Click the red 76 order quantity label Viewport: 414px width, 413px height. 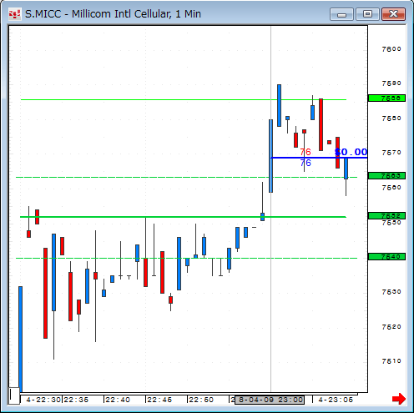point(305,152)
